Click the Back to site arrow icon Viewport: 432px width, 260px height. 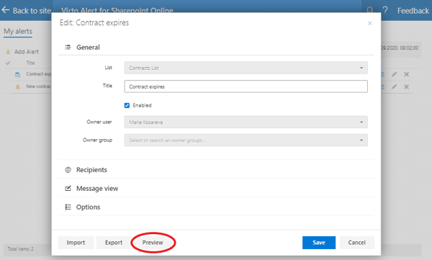pos(6,10)
